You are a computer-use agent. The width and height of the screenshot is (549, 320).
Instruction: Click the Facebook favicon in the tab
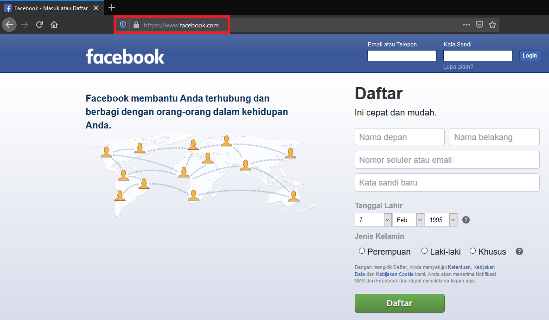[x=8, y=8]
